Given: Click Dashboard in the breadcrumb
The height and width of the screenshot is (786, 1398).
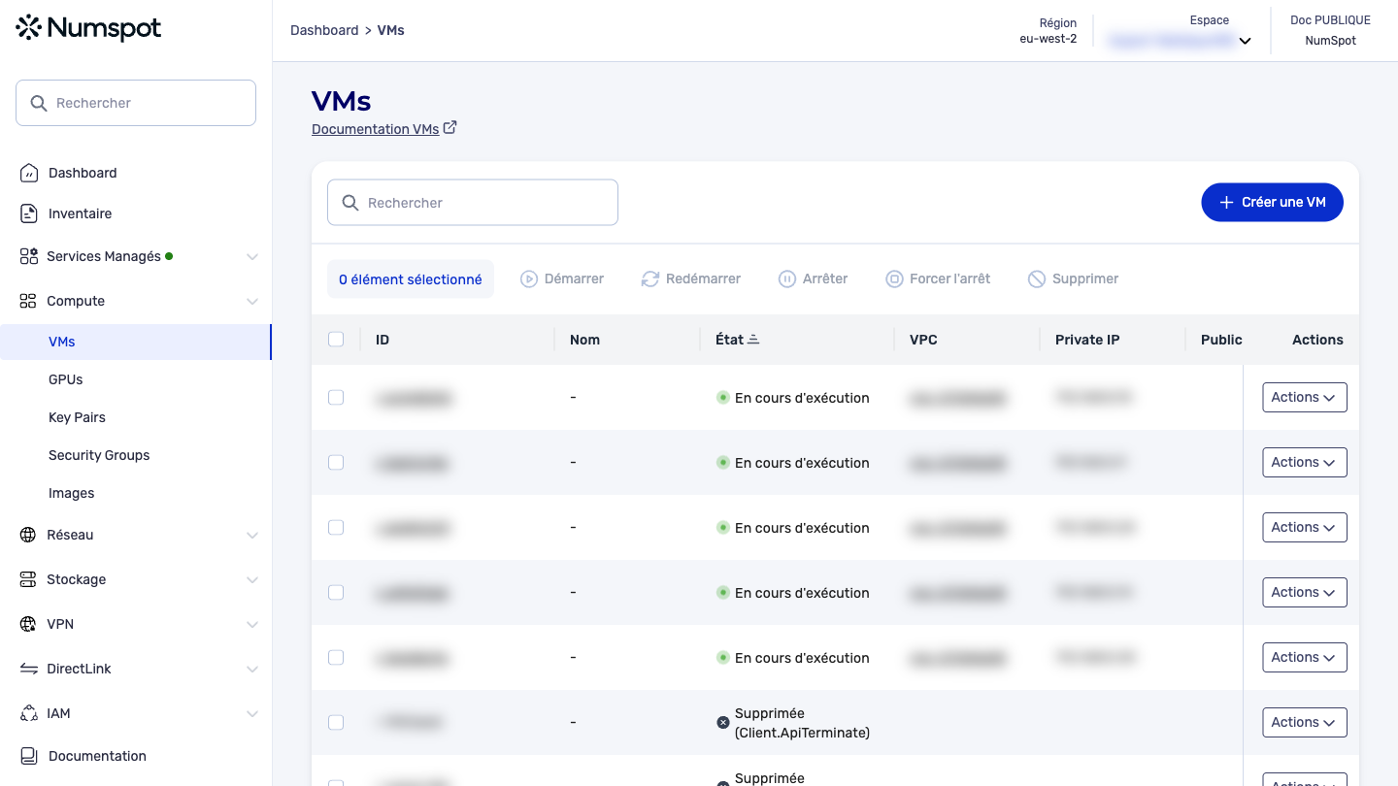Looking at the screenshot, I should tap(324, 30).
